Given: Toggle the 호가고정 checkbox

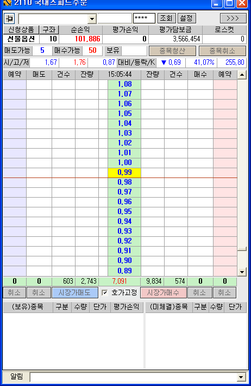Looking at the screenshot, I should [x=105, y=292].
